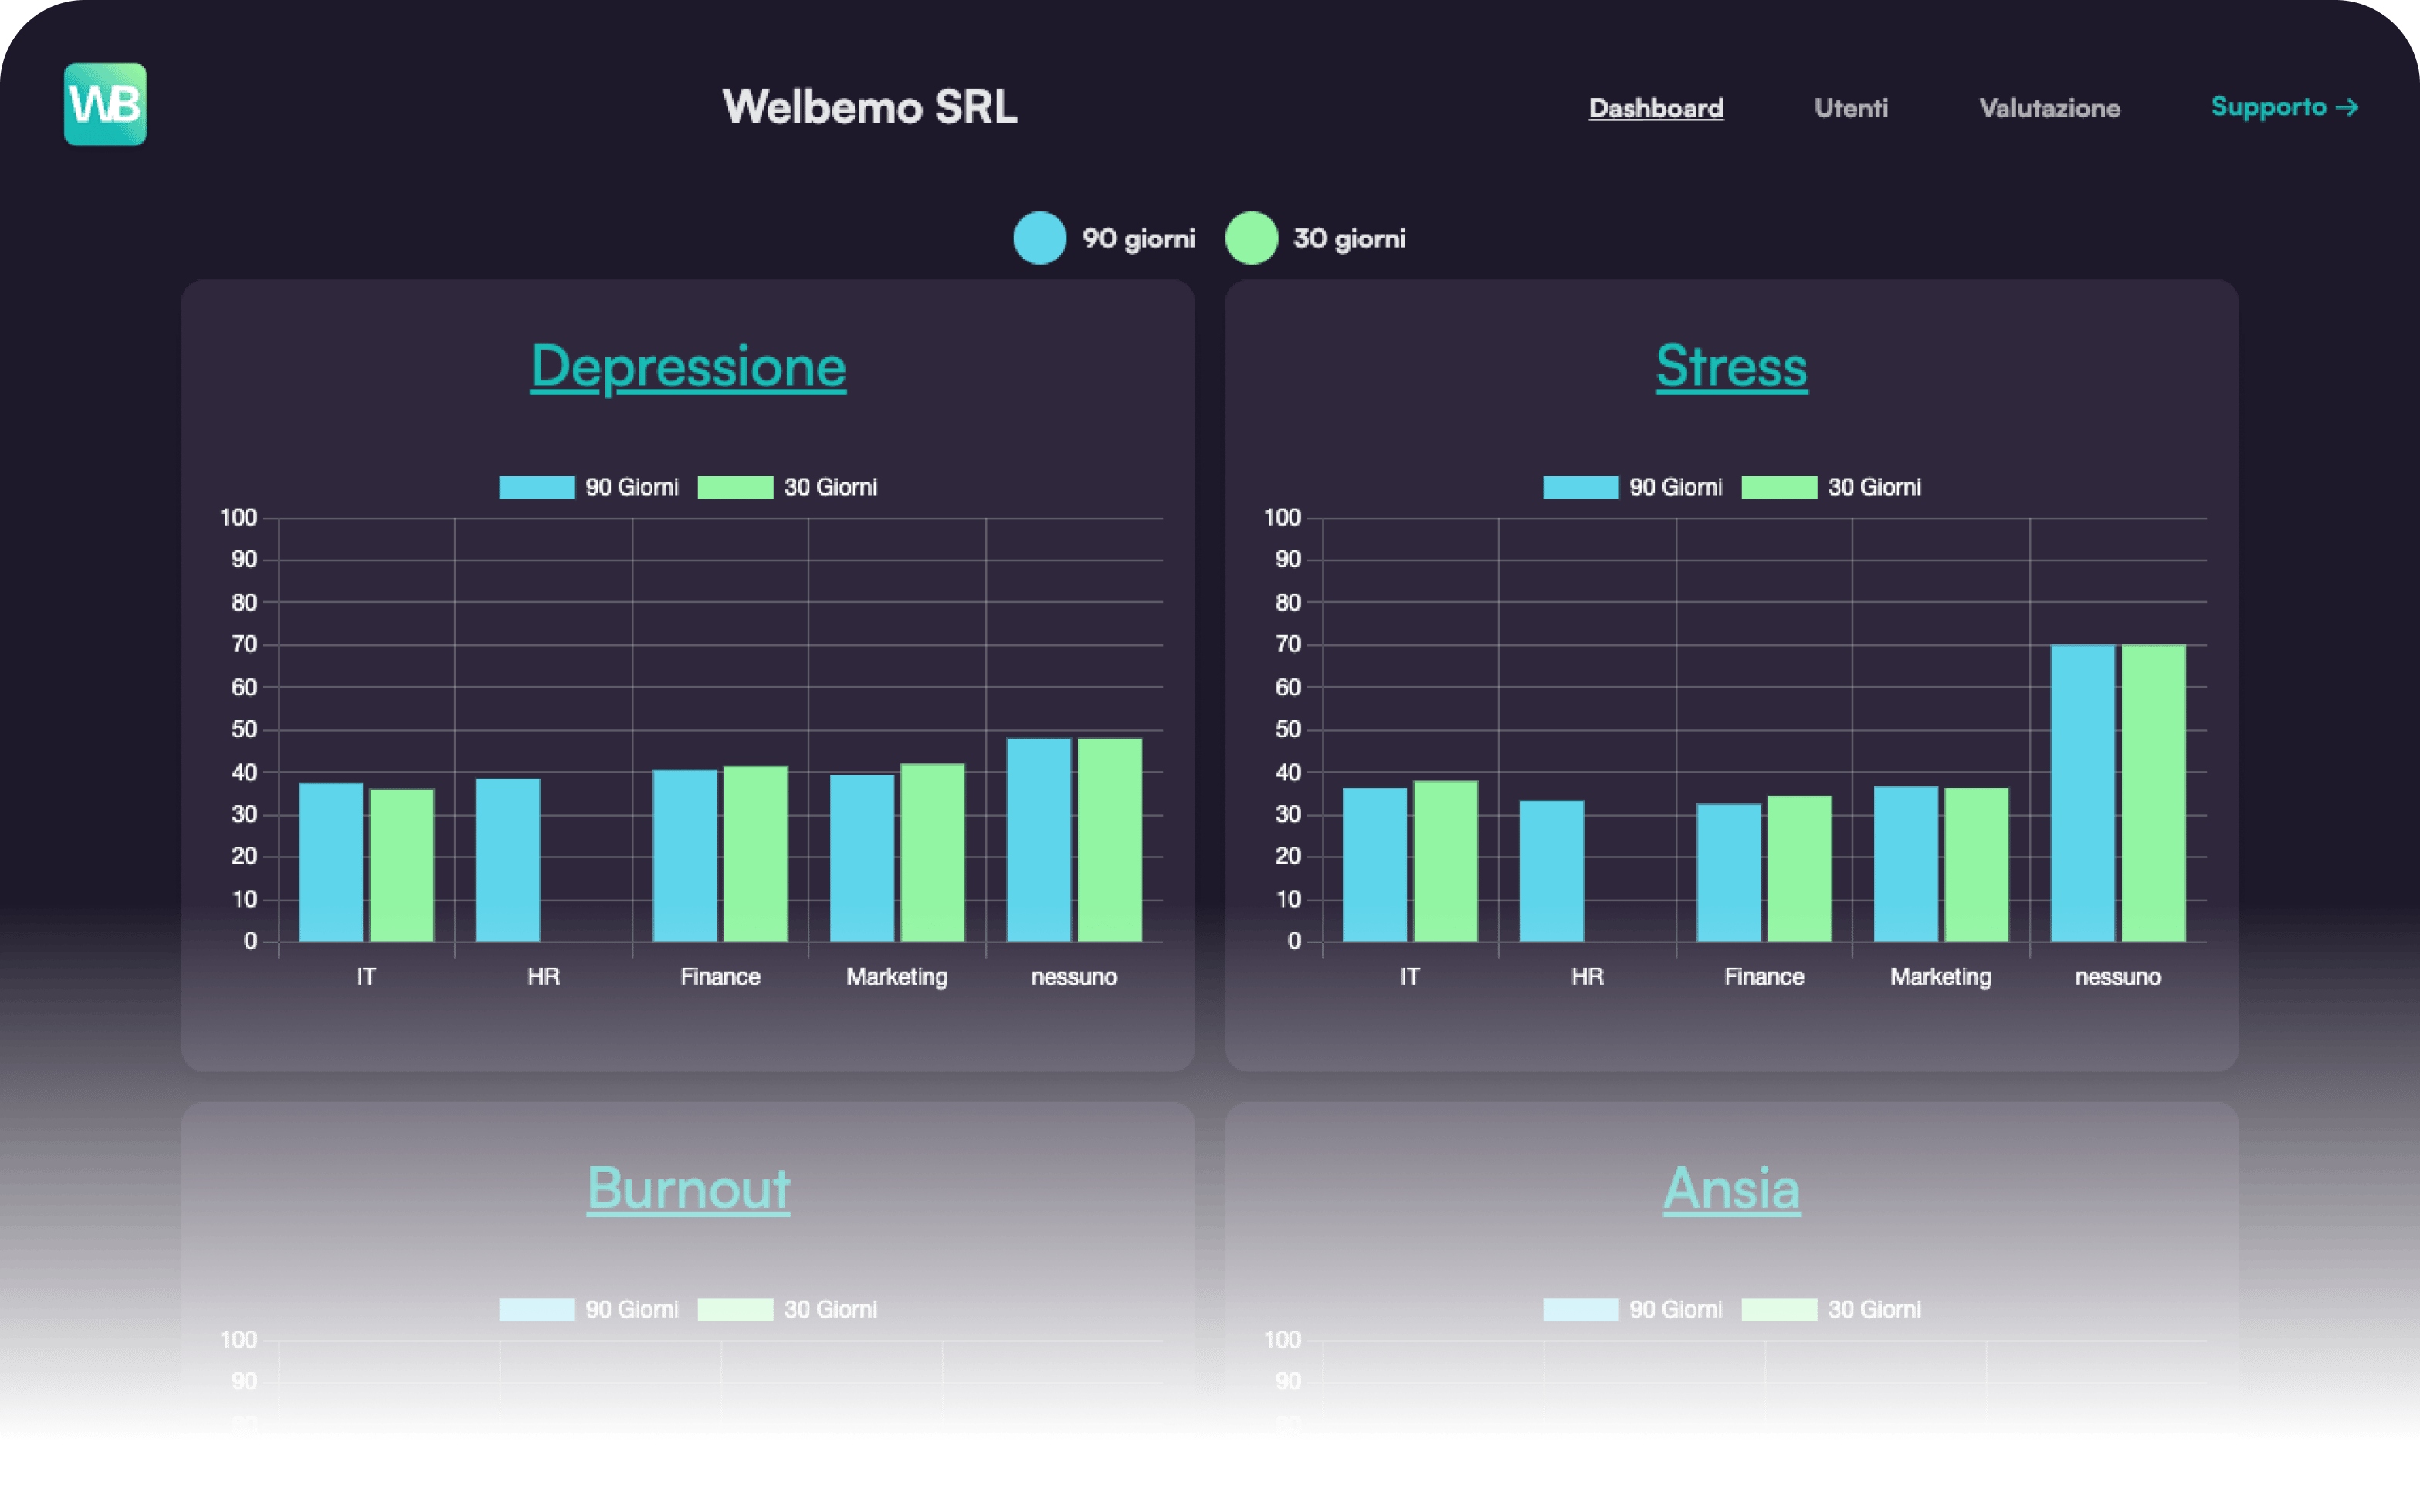Click Depressione nessuno 90-day blue bar
Viewport: 2420px width, 1512px height.
(1039, 840)
